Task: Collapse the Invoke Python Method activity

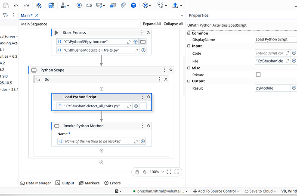Action: [148, 126]
